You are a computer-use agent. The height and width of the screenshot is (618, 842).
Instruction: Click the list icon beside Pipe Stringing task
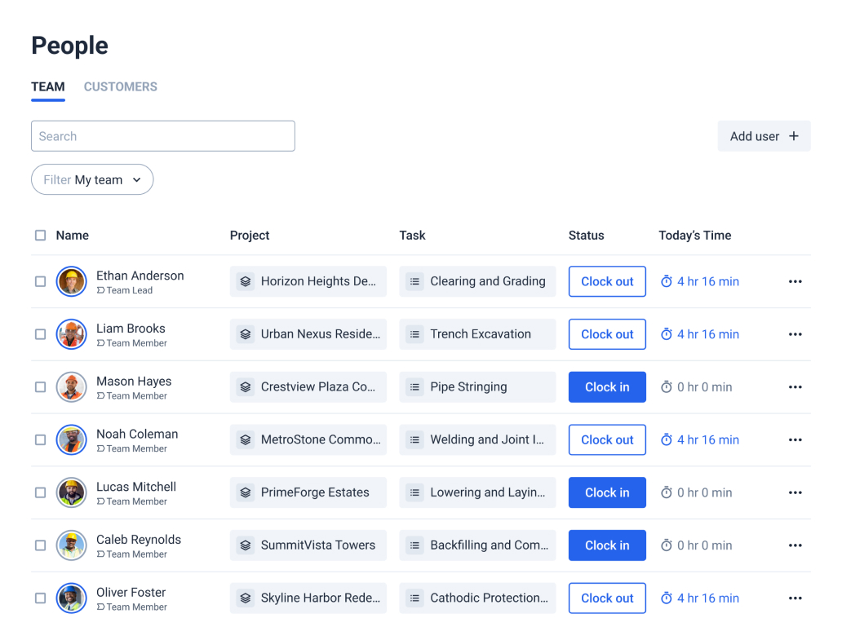click(x=414, y=387)
